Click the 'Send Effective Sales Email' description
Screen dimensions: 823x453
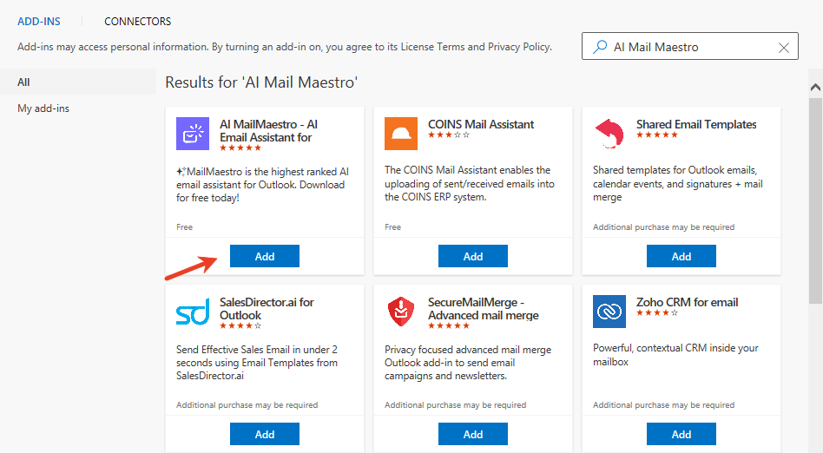point(257,363)
